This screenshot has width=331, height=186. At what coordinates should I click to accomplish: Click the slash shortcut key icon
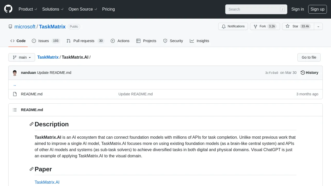pos(282,9)
